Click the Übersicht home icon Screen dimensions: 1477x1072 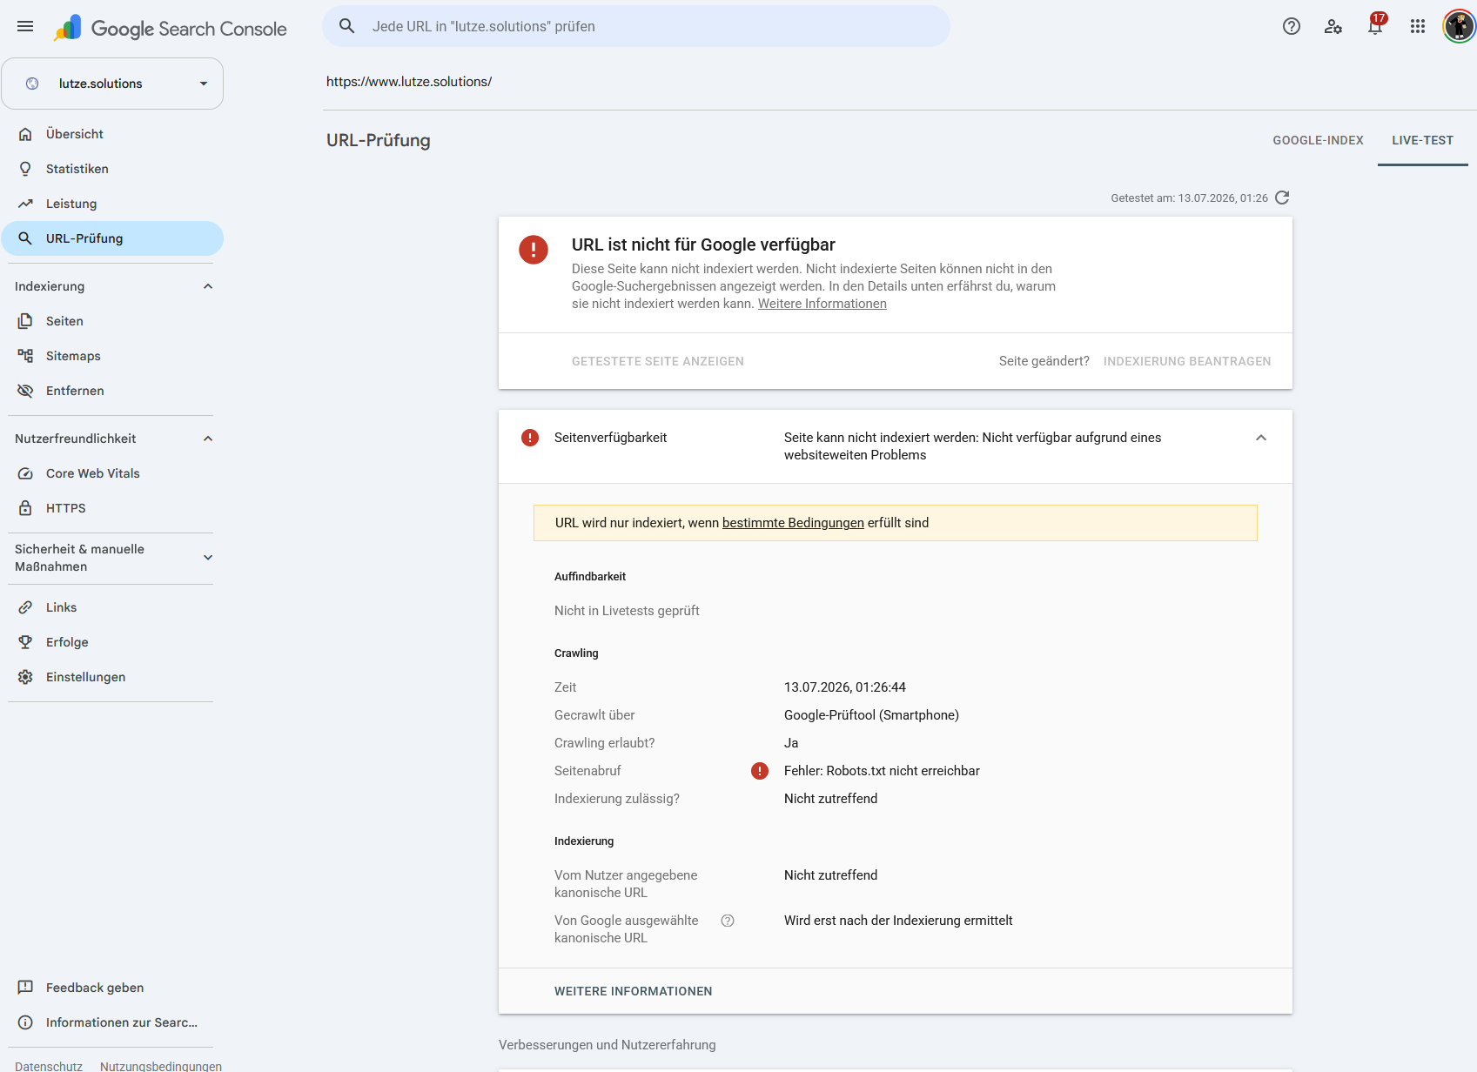coord(25,134)
